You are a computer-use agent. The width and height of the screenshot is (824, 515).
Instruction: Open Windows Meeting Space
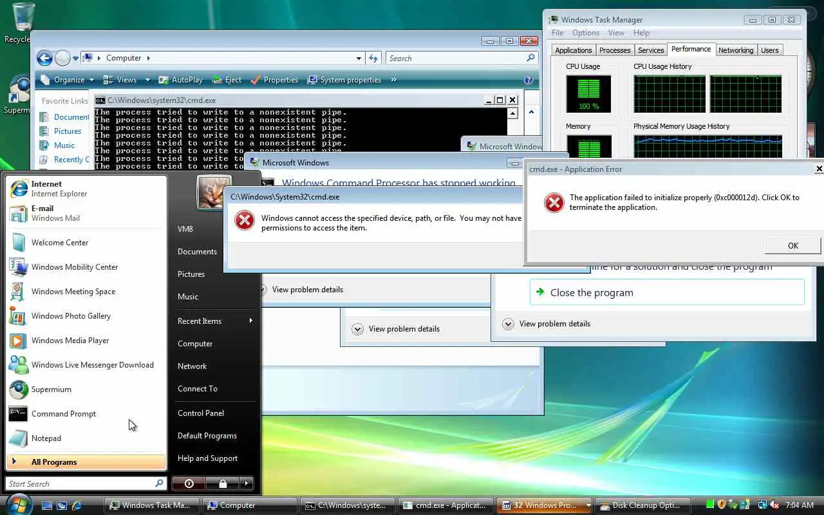click(x=86, y=292)
